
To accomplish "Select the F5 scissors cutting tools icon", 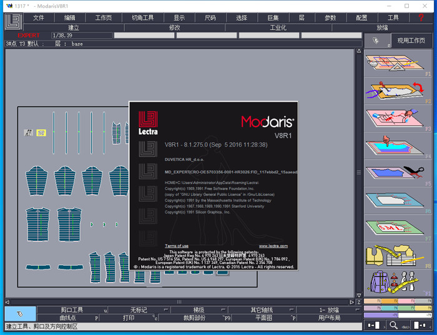I will (398, 173).
